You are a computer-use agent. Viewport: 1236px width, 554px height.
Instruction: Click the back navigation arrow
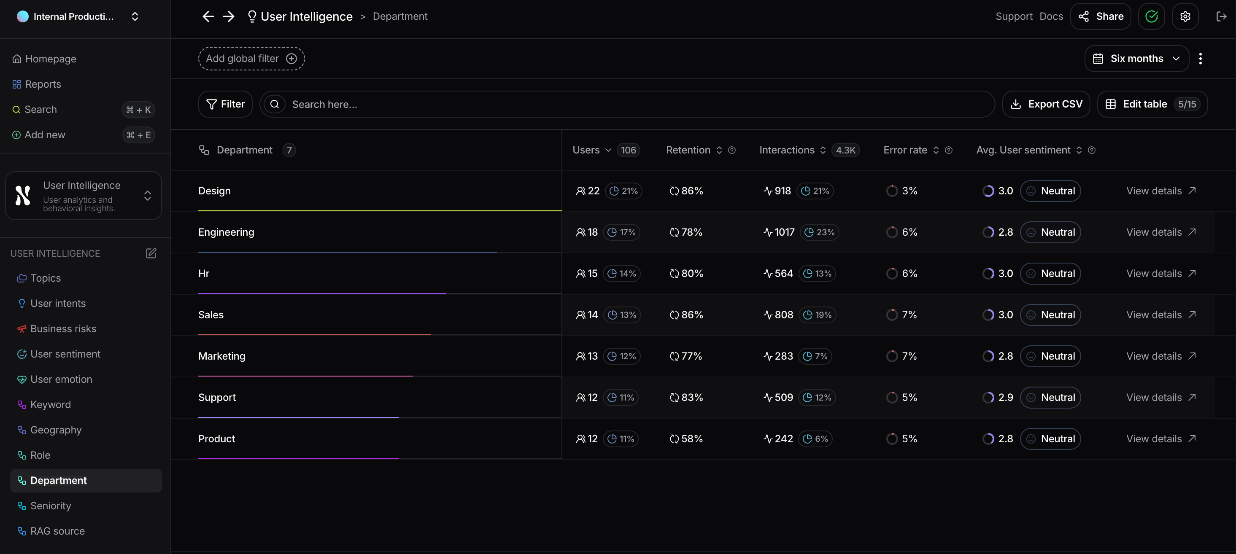click(208, 16)
